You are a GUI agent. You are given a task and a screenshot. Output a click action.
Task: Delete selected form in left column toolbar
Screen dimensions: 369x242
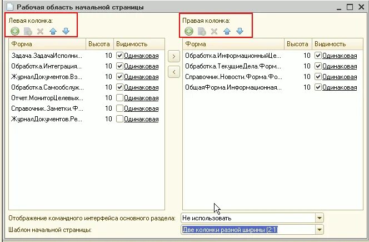(x=40, y=31)
